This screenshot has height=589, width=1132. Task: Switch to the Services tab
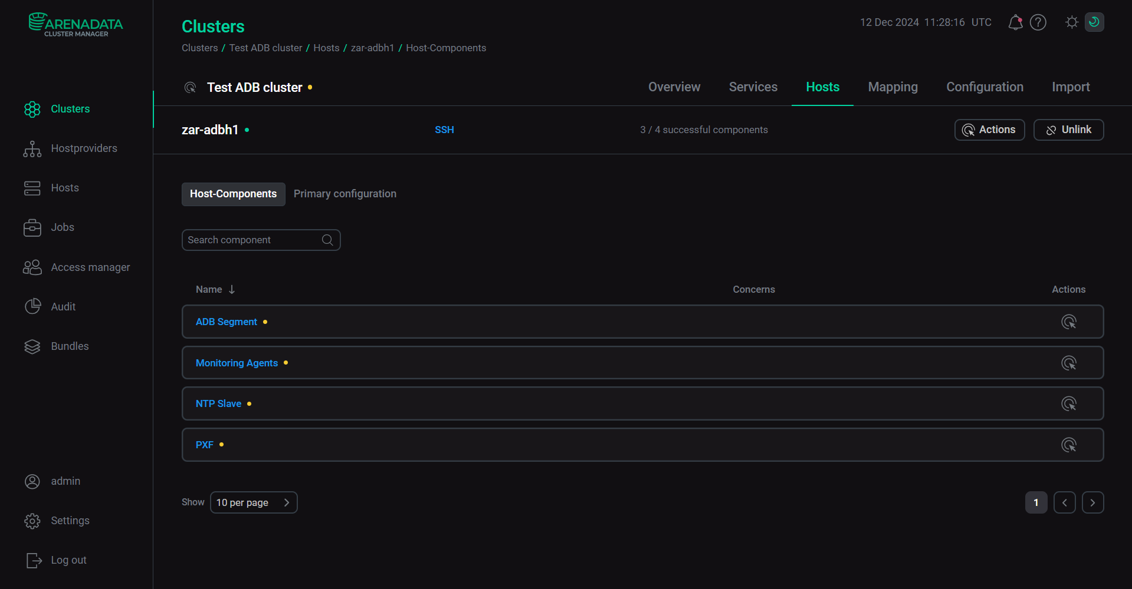(753, 87)
